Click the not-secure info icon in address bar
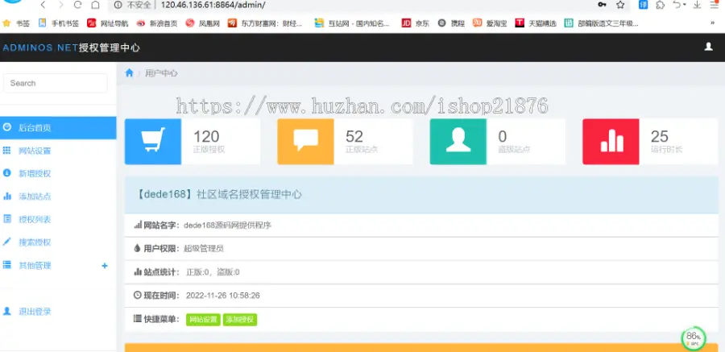This screenshot has width=725, height=352. click(x=118, y=5)
